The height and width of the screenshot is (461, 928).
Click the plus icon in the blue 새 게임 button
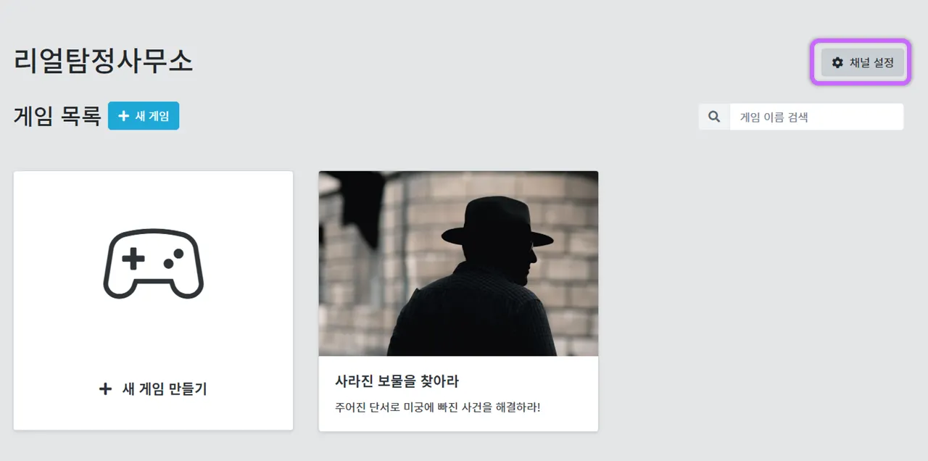[123, 116]
